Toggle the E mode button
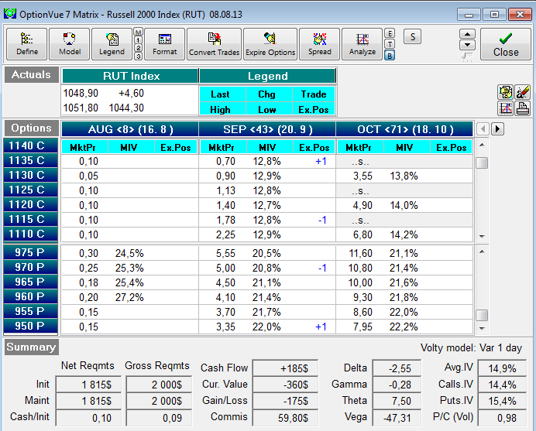 click(390, 33)
